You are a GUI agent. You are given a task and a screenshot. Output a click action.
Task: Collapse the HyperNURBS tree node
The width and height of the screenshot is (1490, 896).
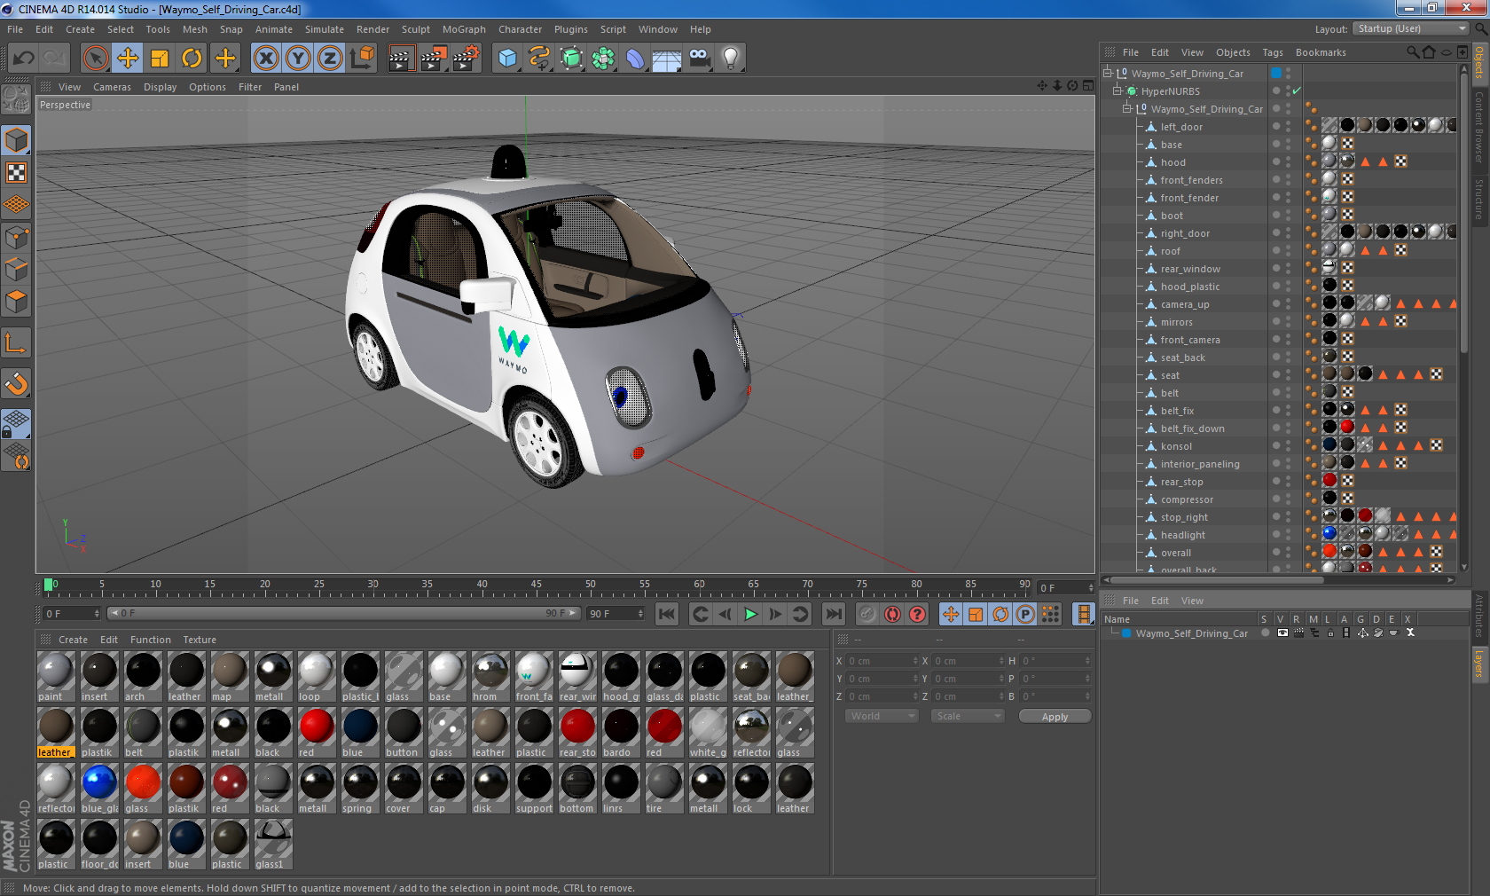1117,90
